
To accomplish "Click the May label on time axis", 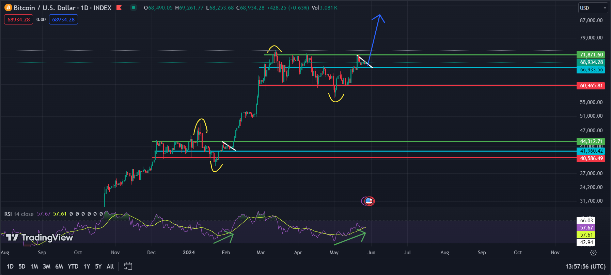I will coord(334,253).
